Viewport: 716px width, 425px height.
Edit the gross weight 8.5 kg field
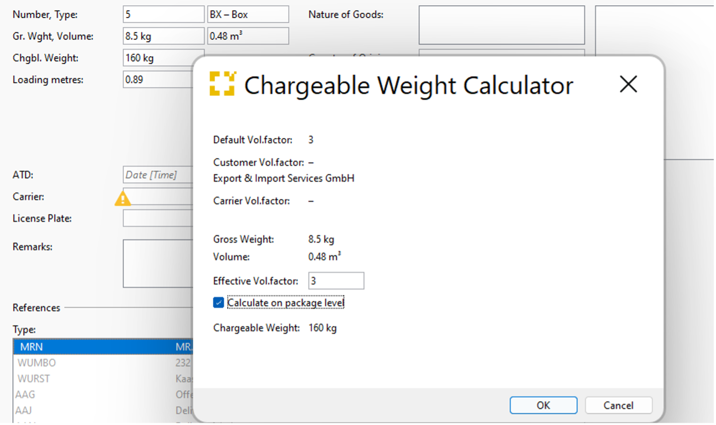coord(163,36)
